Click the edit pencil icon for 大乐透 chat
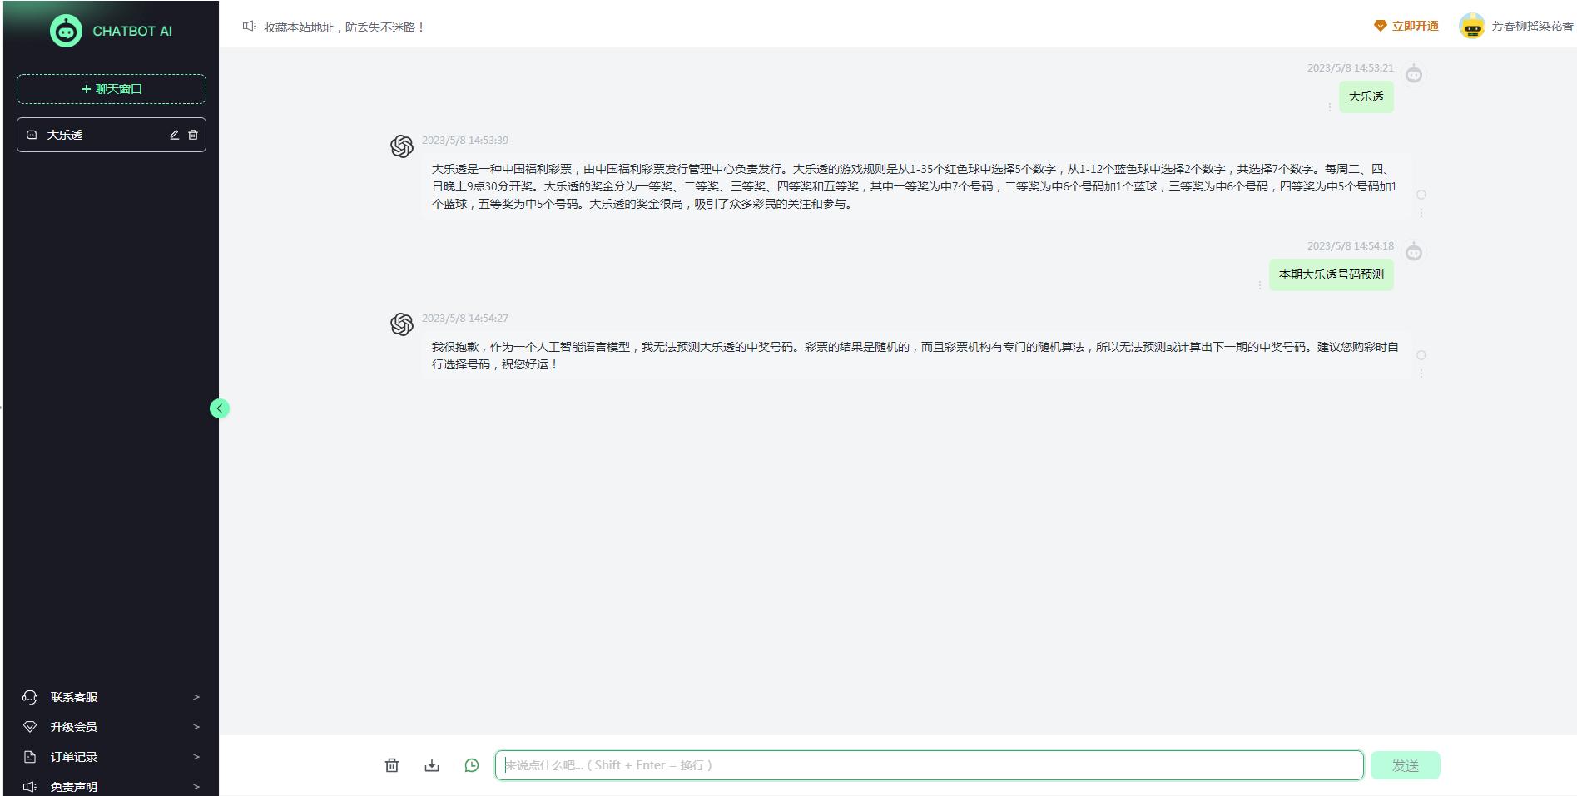The width and height of the screenshot is (1577, 796). (x=174, y=134)
